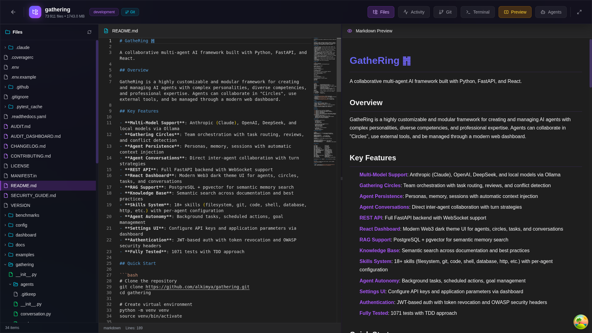The width and height of the screenshot is (592, 333).
Task: Open the GitHub clone URL link
Action: [197, 287]
